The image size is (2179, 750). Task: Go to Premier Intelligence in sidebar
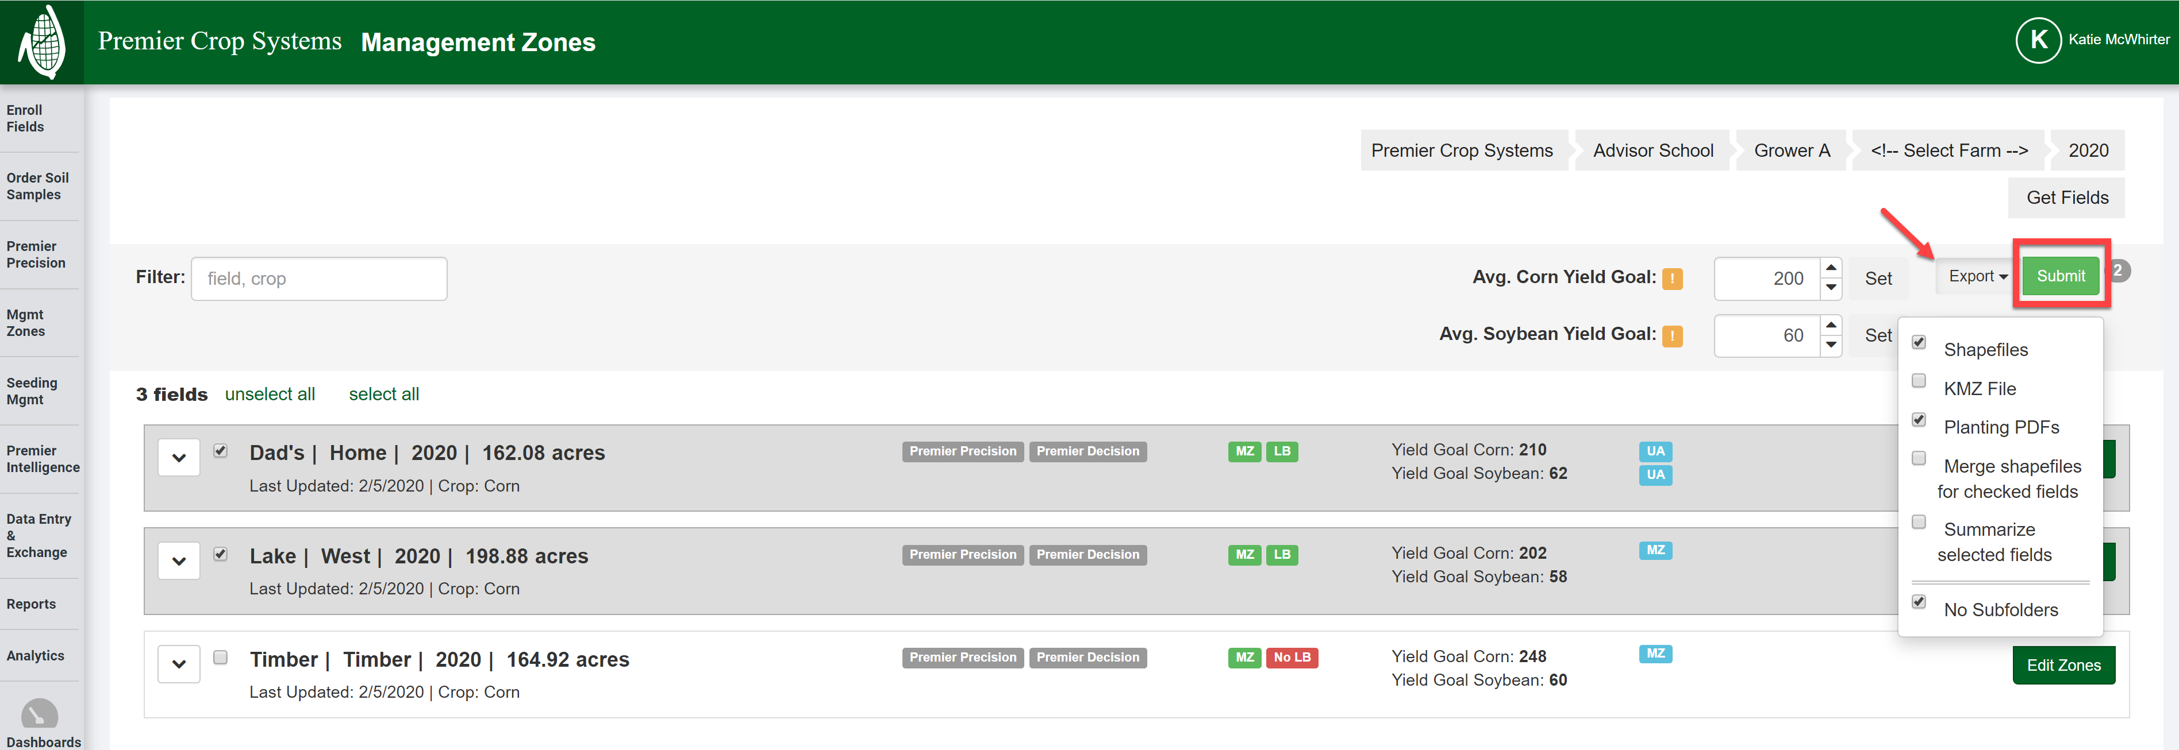(43, 459)
